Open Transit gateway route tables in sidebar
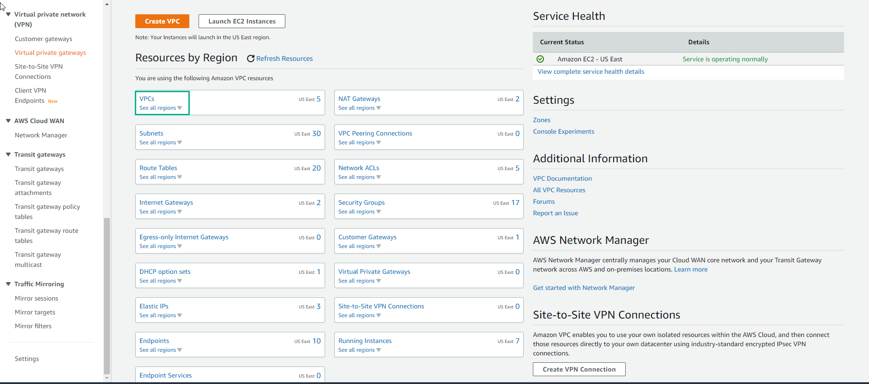869x384 pixels. 47,236
